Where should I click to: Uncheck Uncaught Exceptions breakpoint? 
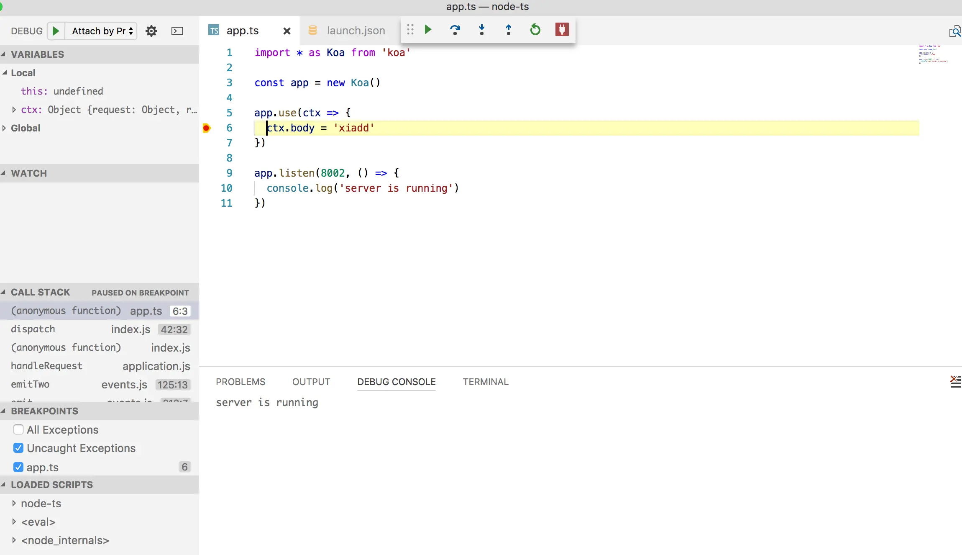(x=18, y=448)
